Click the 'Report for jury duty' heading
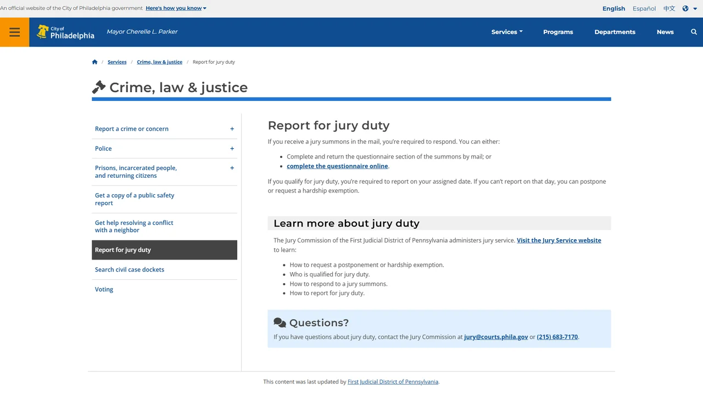The image size is (703, 395). (x=328, y=126)
